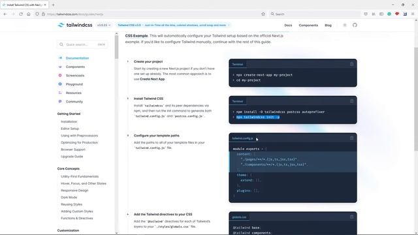Open Resources in the sidebar
Viewport: 418px width, 235px height.
pyautogui.click(x=74, y=93)
